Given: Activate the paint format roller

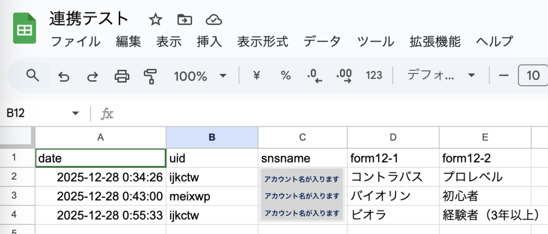Looking at the screenshot, I should (x=150, y=76).
